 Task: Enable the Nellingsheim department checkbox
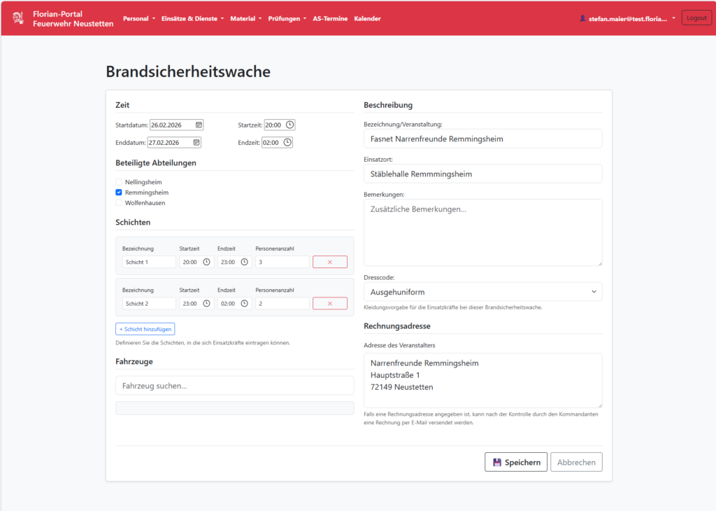(119, 182)
